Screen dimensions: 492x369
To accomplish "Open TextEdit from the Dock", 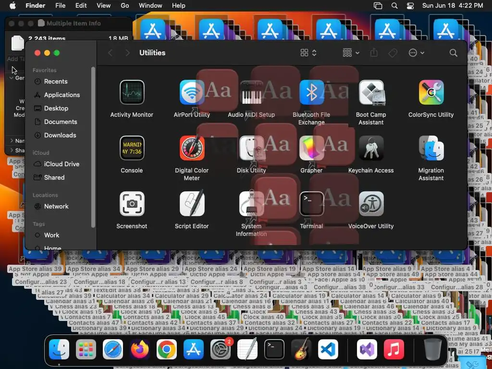I will (247, 349).
